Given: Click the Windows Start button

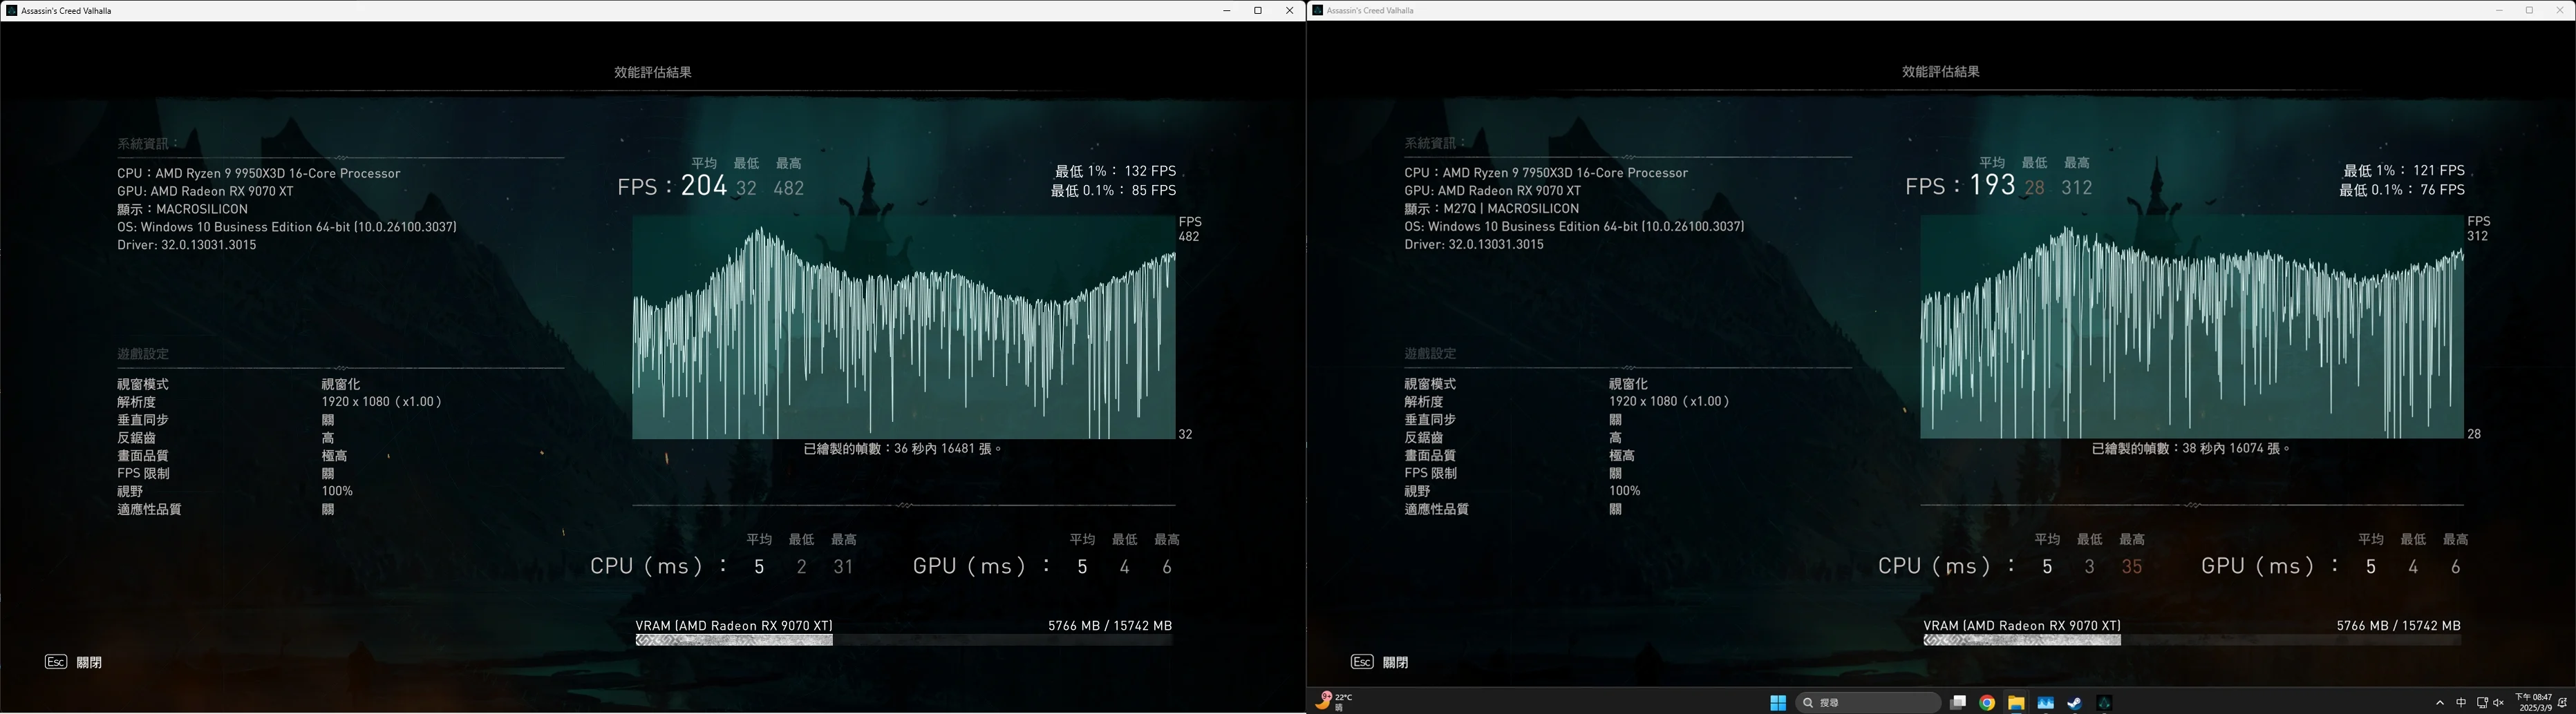Looking at the screenshot, I should [x=1779, y=702].
